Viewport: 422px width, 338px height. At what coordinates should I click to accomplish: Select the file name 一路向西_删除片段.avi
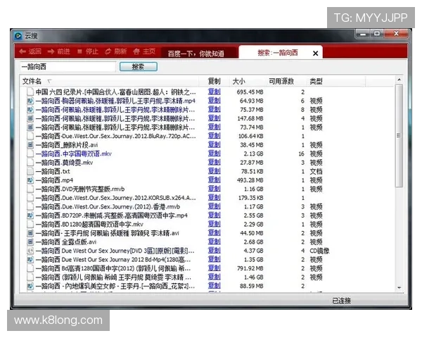(67, 145)
